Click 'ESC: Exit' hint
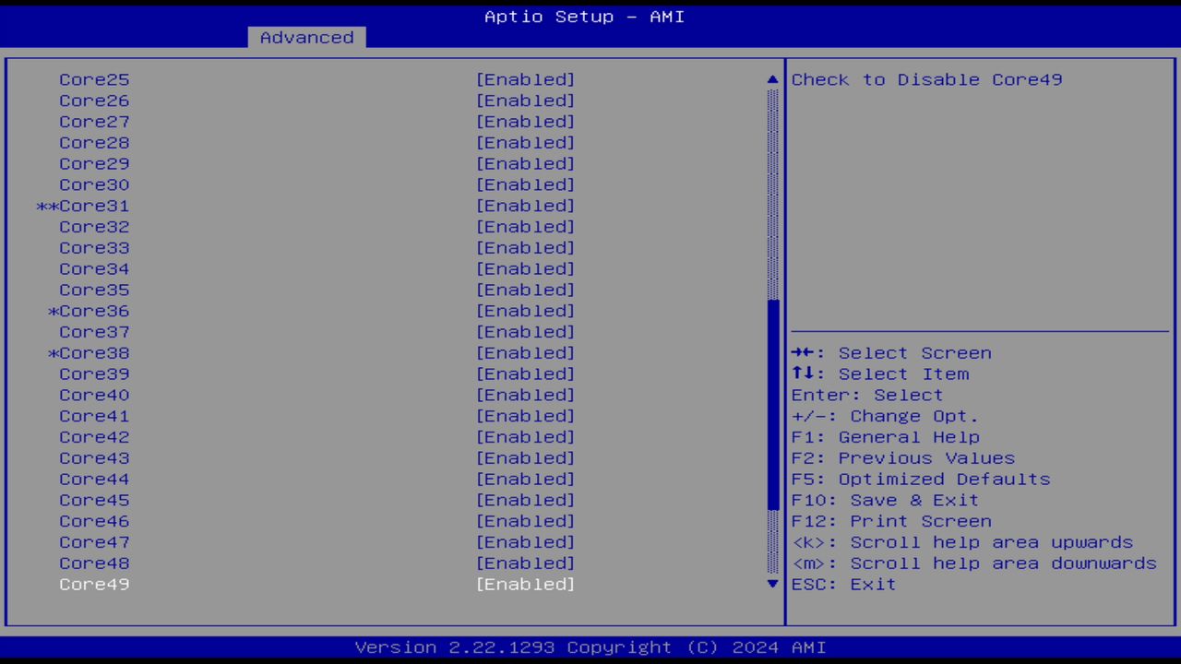This screenshot has width=1181, height=664. click(x=843, y=584)
